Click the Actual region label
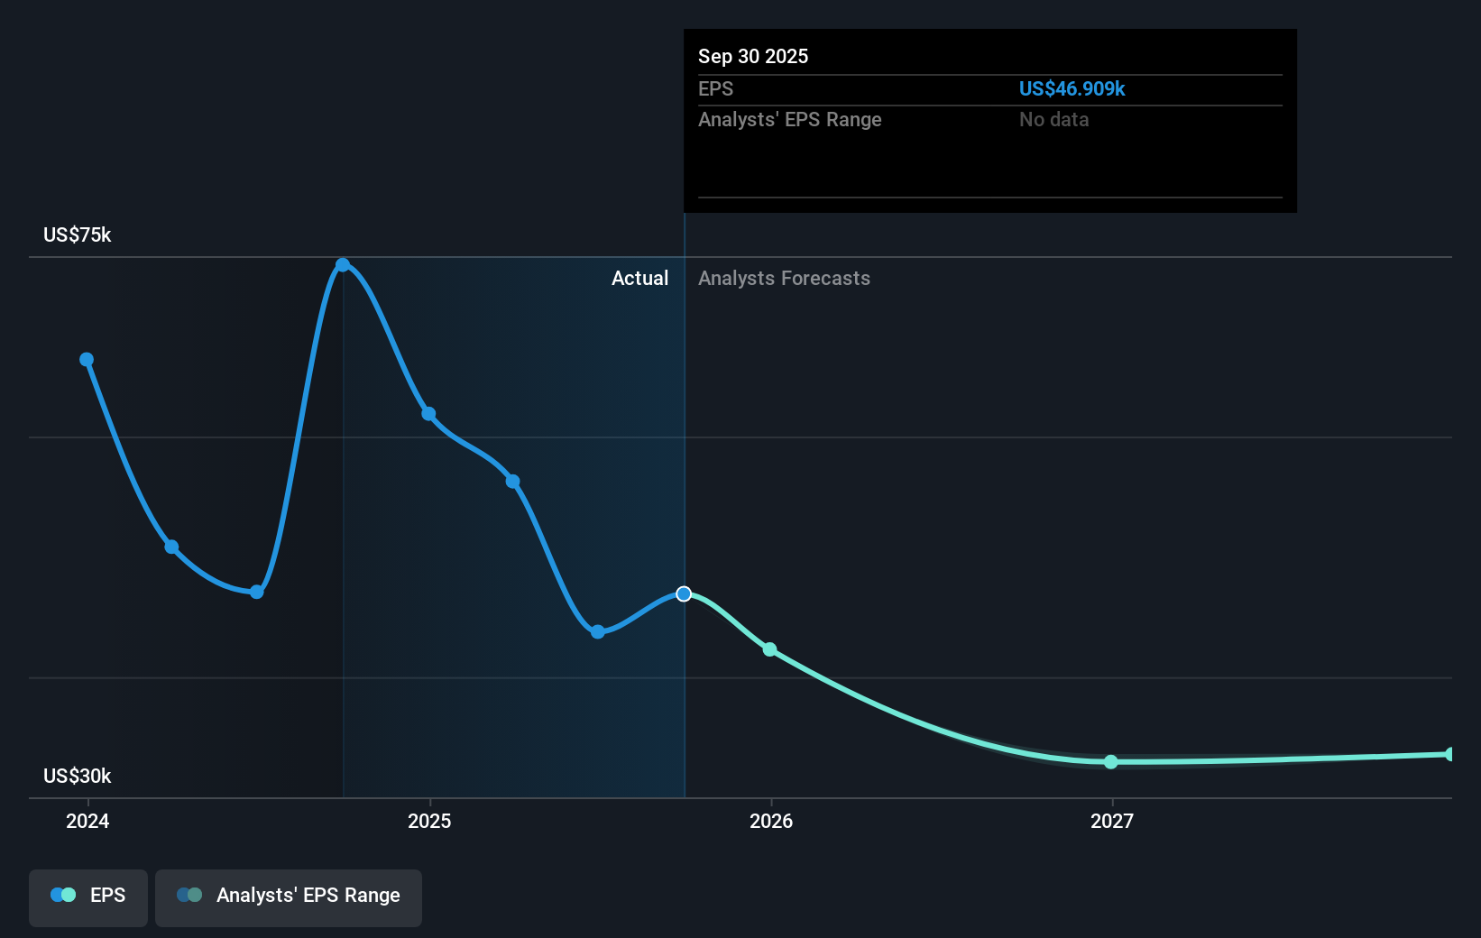This screenshot has width=1481, height=938. 639,279
